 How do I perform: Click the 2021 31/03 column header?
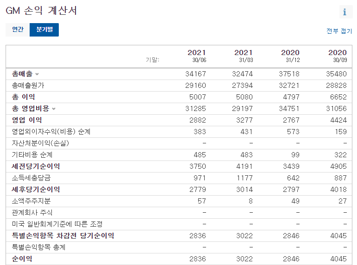244,56
